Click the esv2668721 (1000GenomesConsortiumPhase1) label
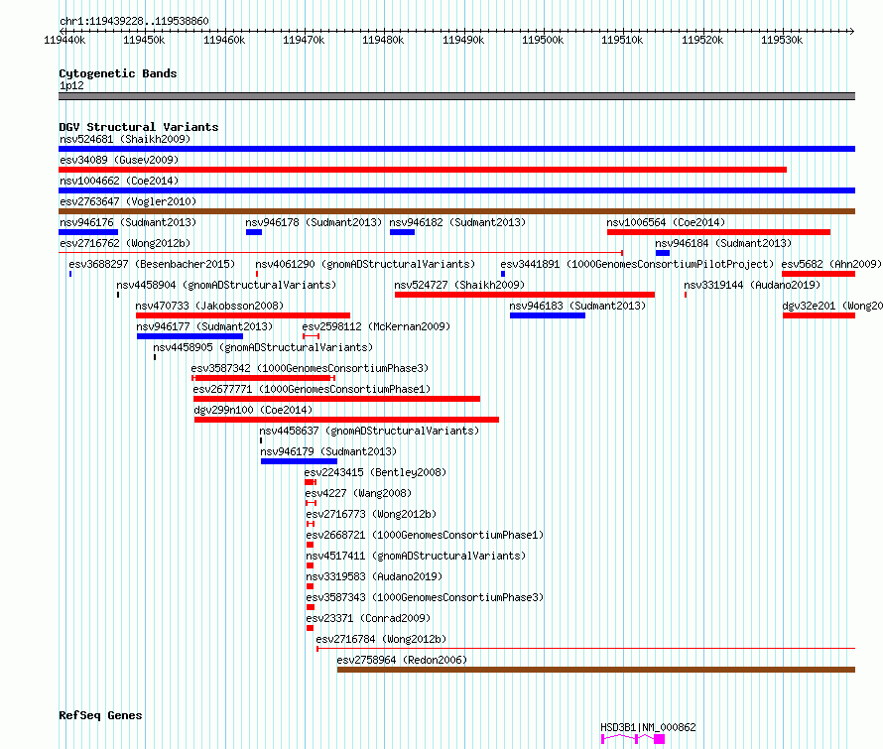883x749 pixels. click(425, 535)
